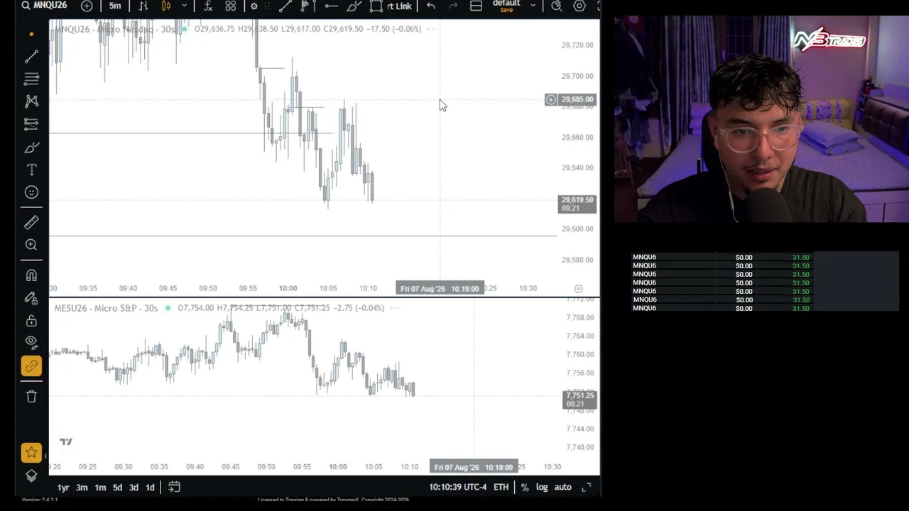
Task: Click the favorite toolbar gear icon
Action: [x=254, y=6]
